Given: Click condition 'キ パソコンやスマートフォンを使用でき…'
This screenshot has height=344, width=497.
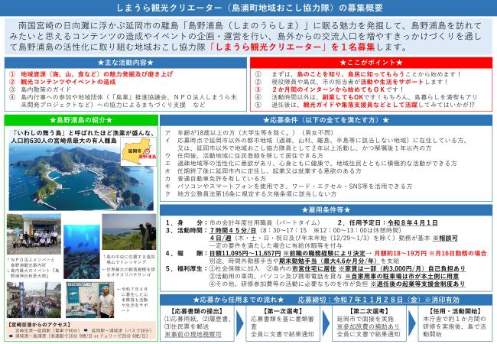Looking at the screenshot, I should click(289, 186).
